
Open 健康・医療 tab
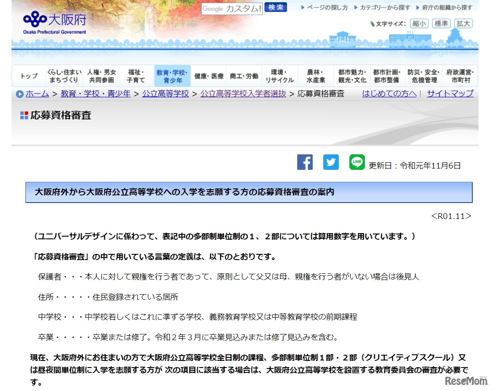(x=209, y=76)
